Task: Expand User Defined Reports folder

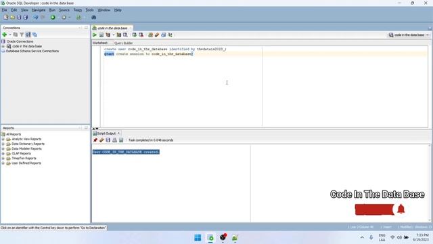Action: tap(3, 163)
